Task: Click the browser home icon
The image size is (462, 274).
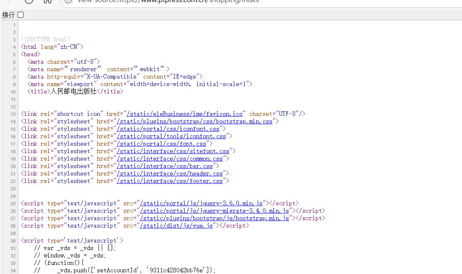Action: click(x=48, y=1)
